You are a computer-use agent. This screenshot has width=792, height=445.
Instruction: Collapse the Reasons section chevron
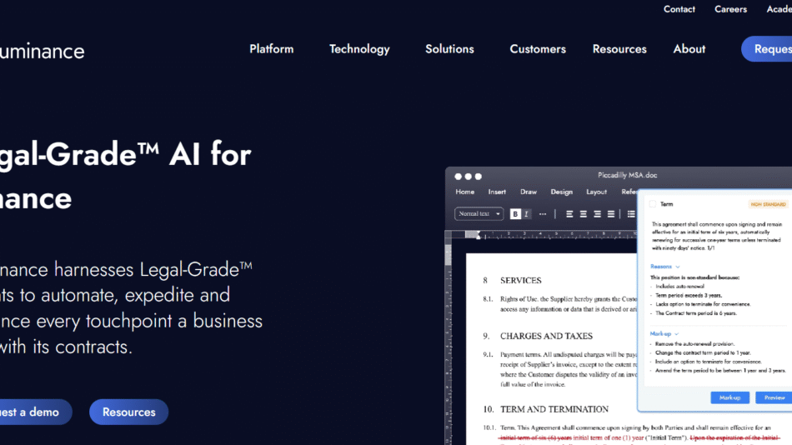(678, 267)
